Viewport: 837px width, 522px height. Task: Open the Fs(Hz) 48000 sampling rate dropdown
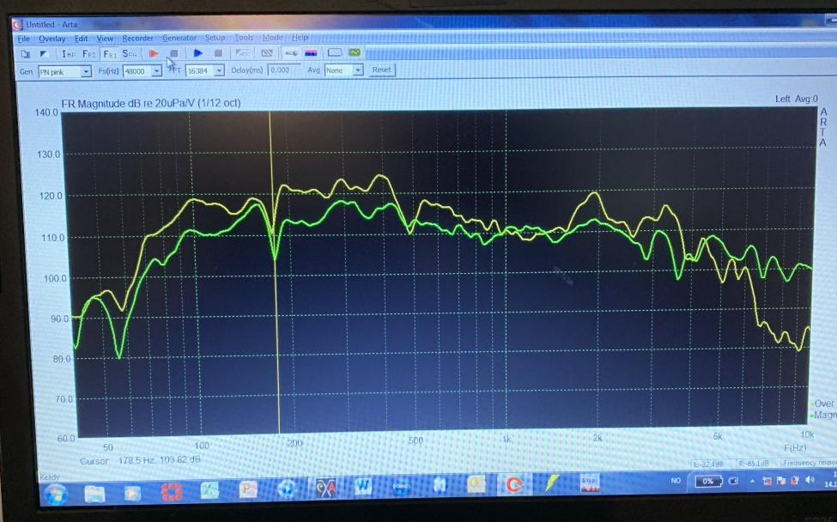tap(142, 71)
